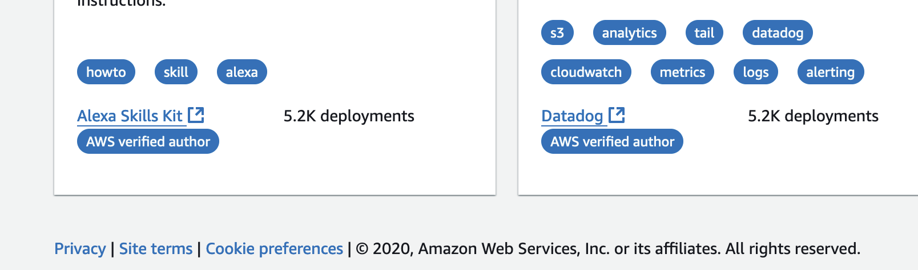Viewport: 918px width, 270px height.
Task: Select the datadog tag
Action: [778, 32]
